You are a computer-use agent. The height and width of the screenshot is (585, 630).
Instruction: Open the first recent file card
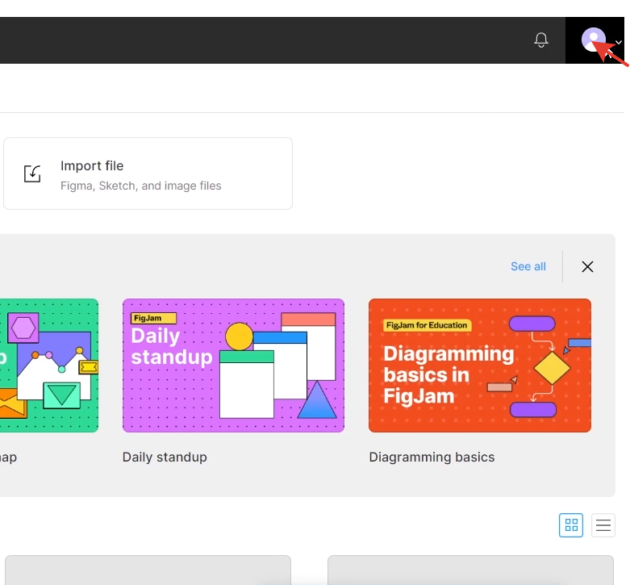[x=148, y=570]
